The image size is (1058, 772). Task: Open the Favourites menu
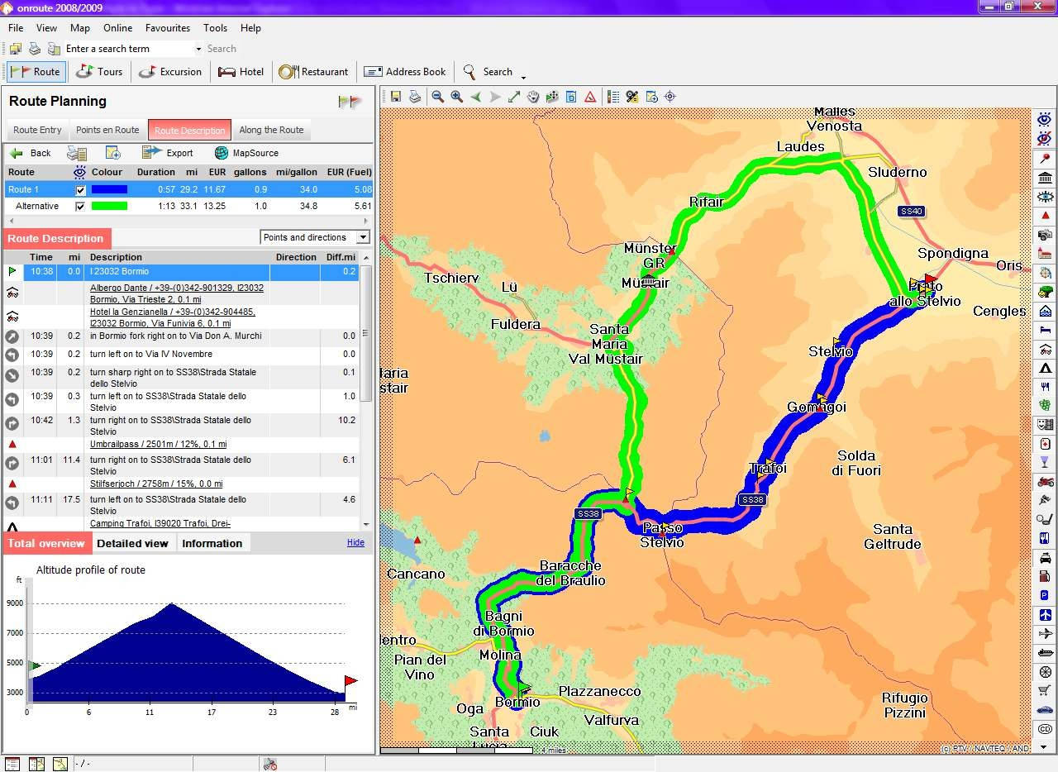pyautogui.click(x=168, y=28)
